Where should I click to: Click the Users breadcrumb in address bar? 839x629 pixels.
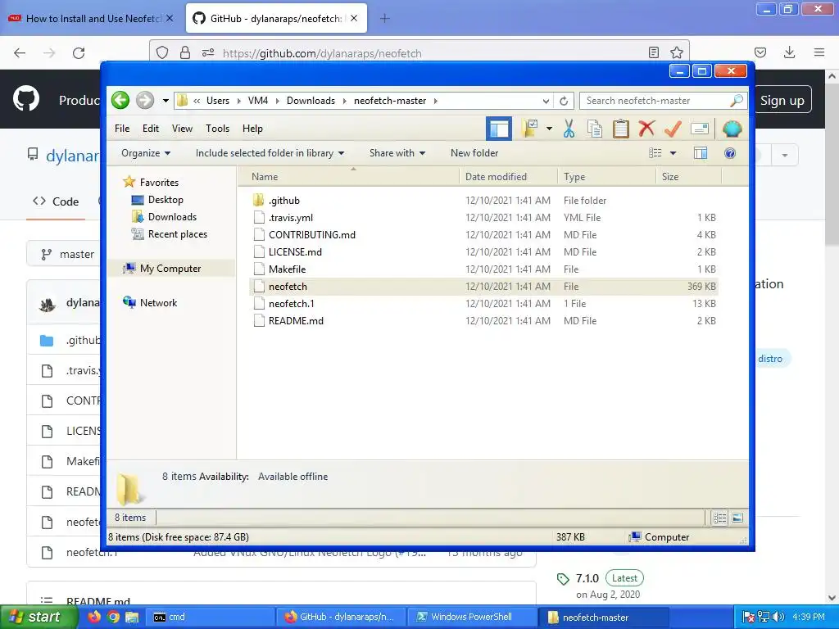[x=218, y=101]
